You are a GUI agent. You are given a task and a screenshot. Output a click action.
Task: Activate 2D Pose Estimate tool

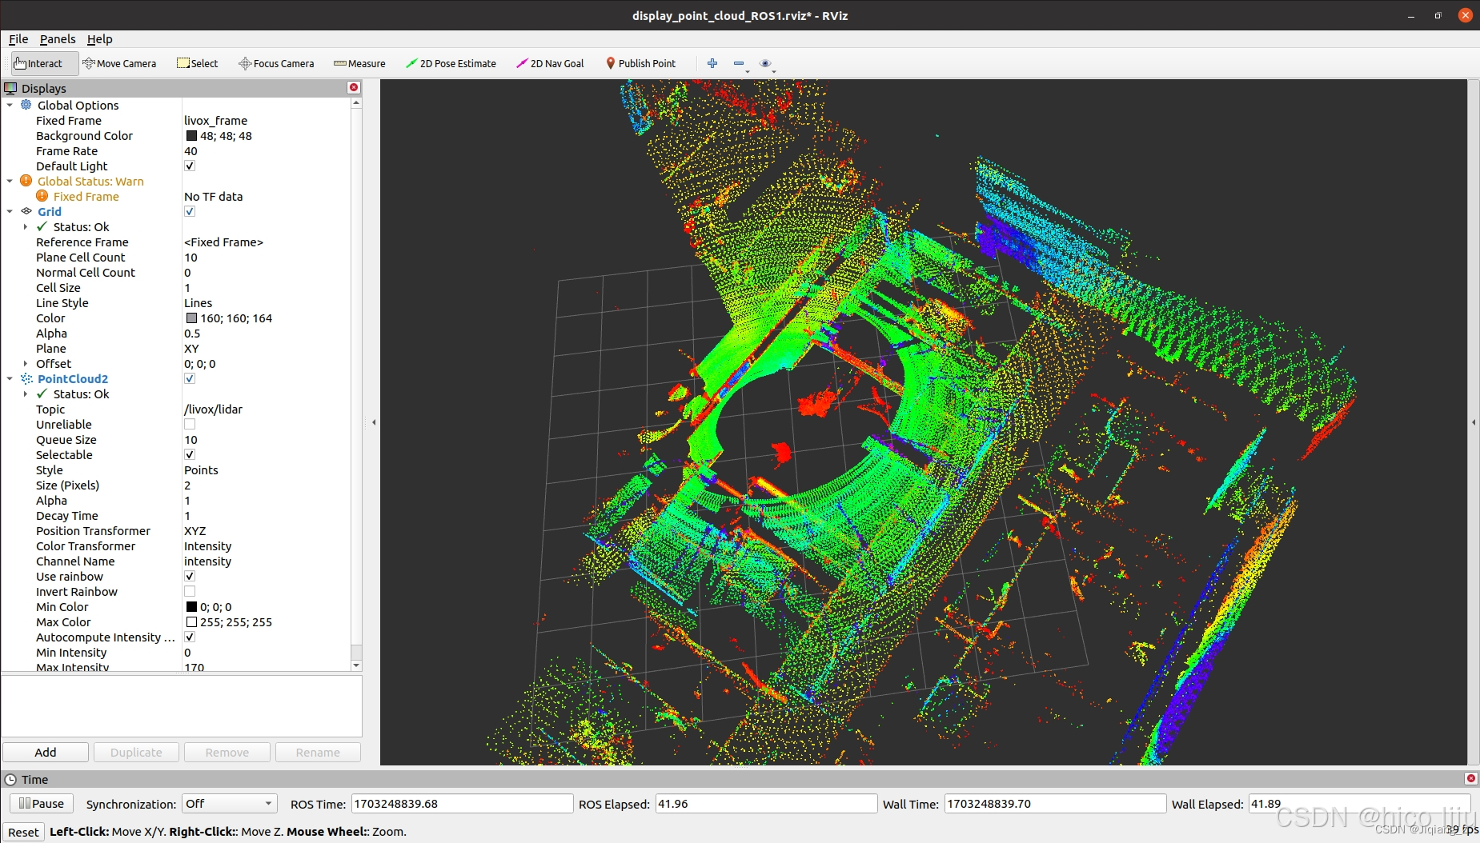click(x=451, y=63)
